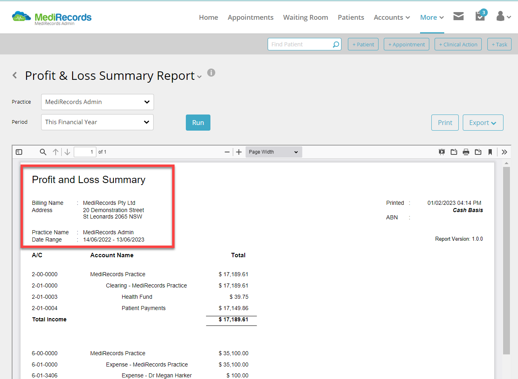Open find in document magnifier
518x379 pixels.
pos(43,152)
